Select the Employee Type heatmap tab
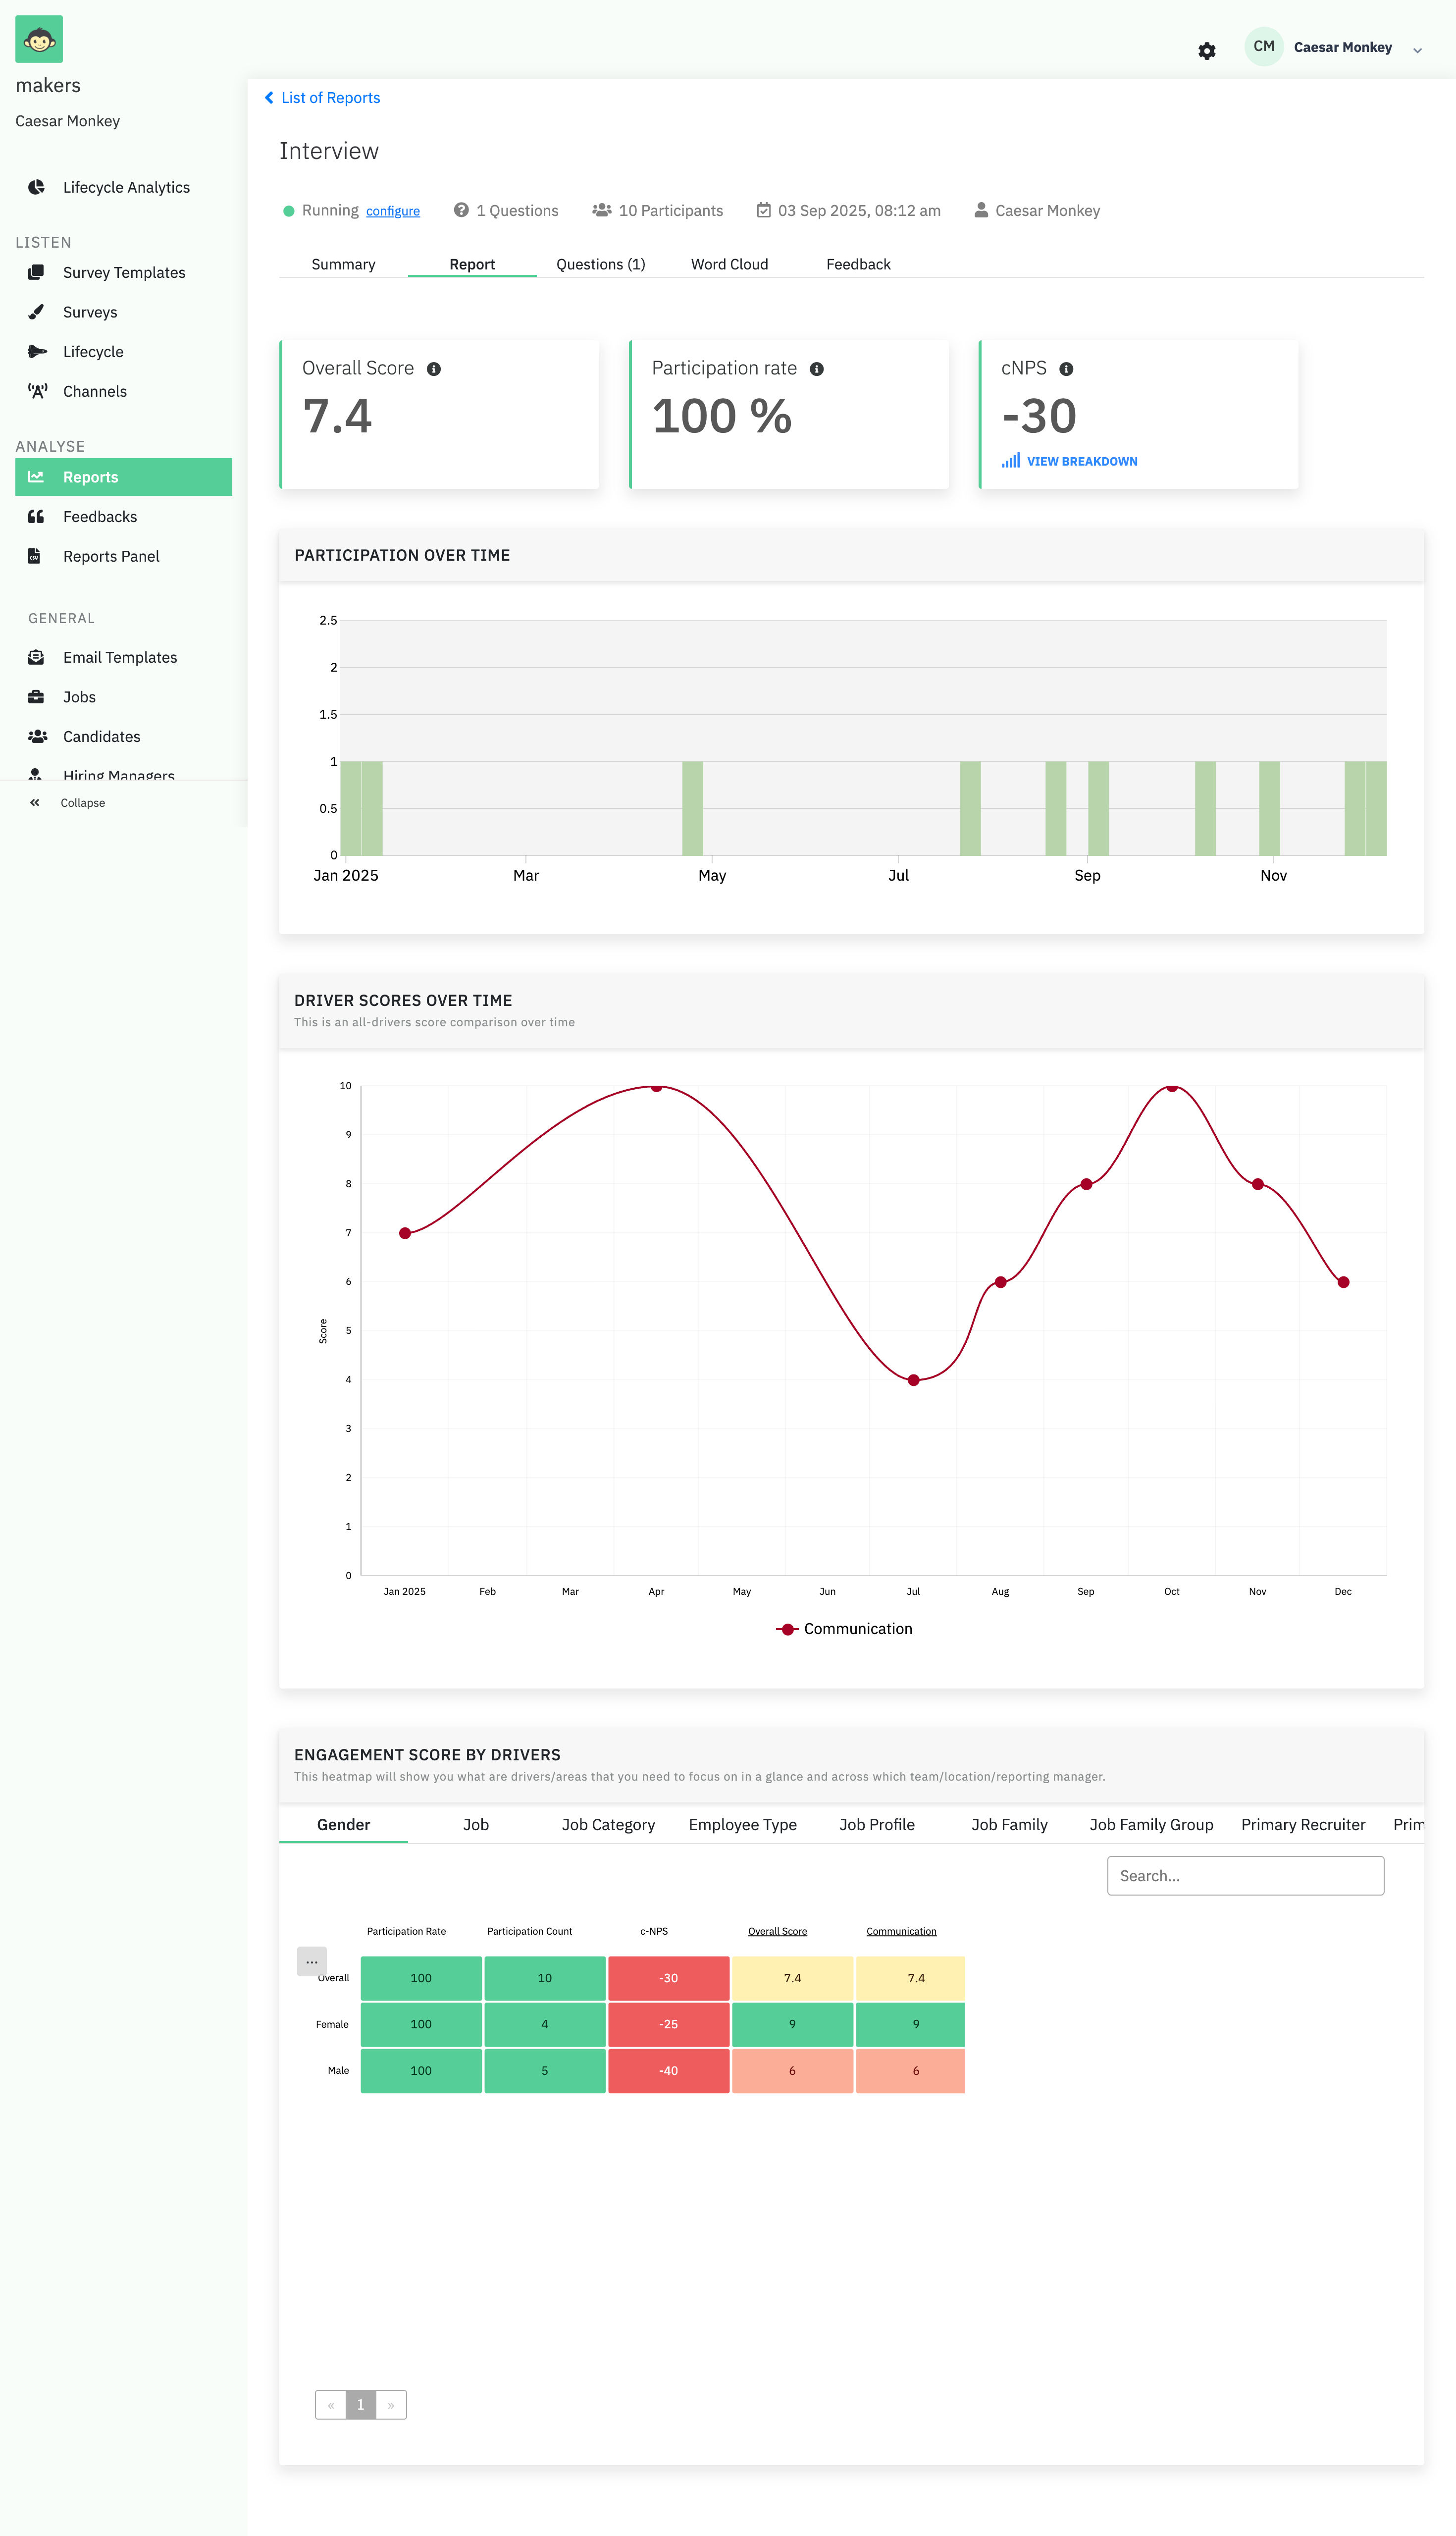Image resolution: width=1456 pixels, height=2536 pixels. [x=743, y=1824]
